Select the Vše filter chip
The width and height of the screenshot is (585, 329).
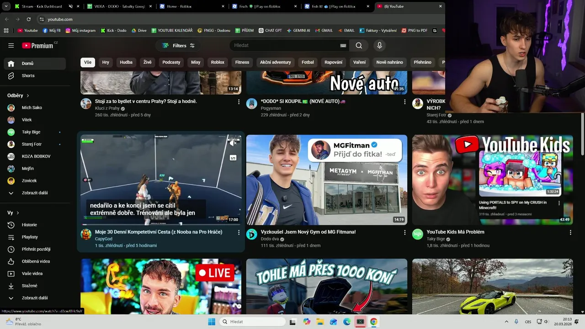click(x=88, y=62)
